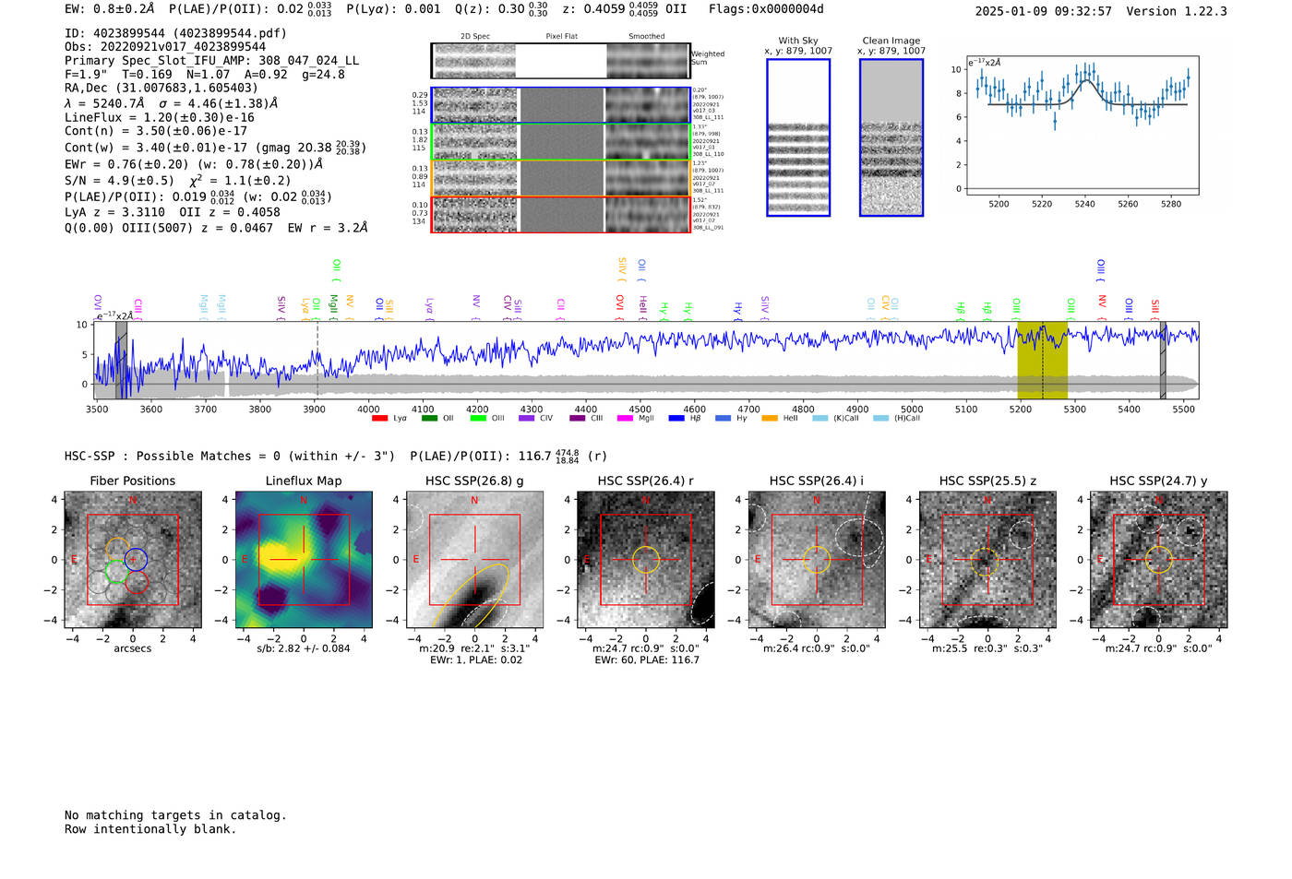
Task: Select the 2025-01-09 09:32:57 timestamp
Action: point(1043,11)
